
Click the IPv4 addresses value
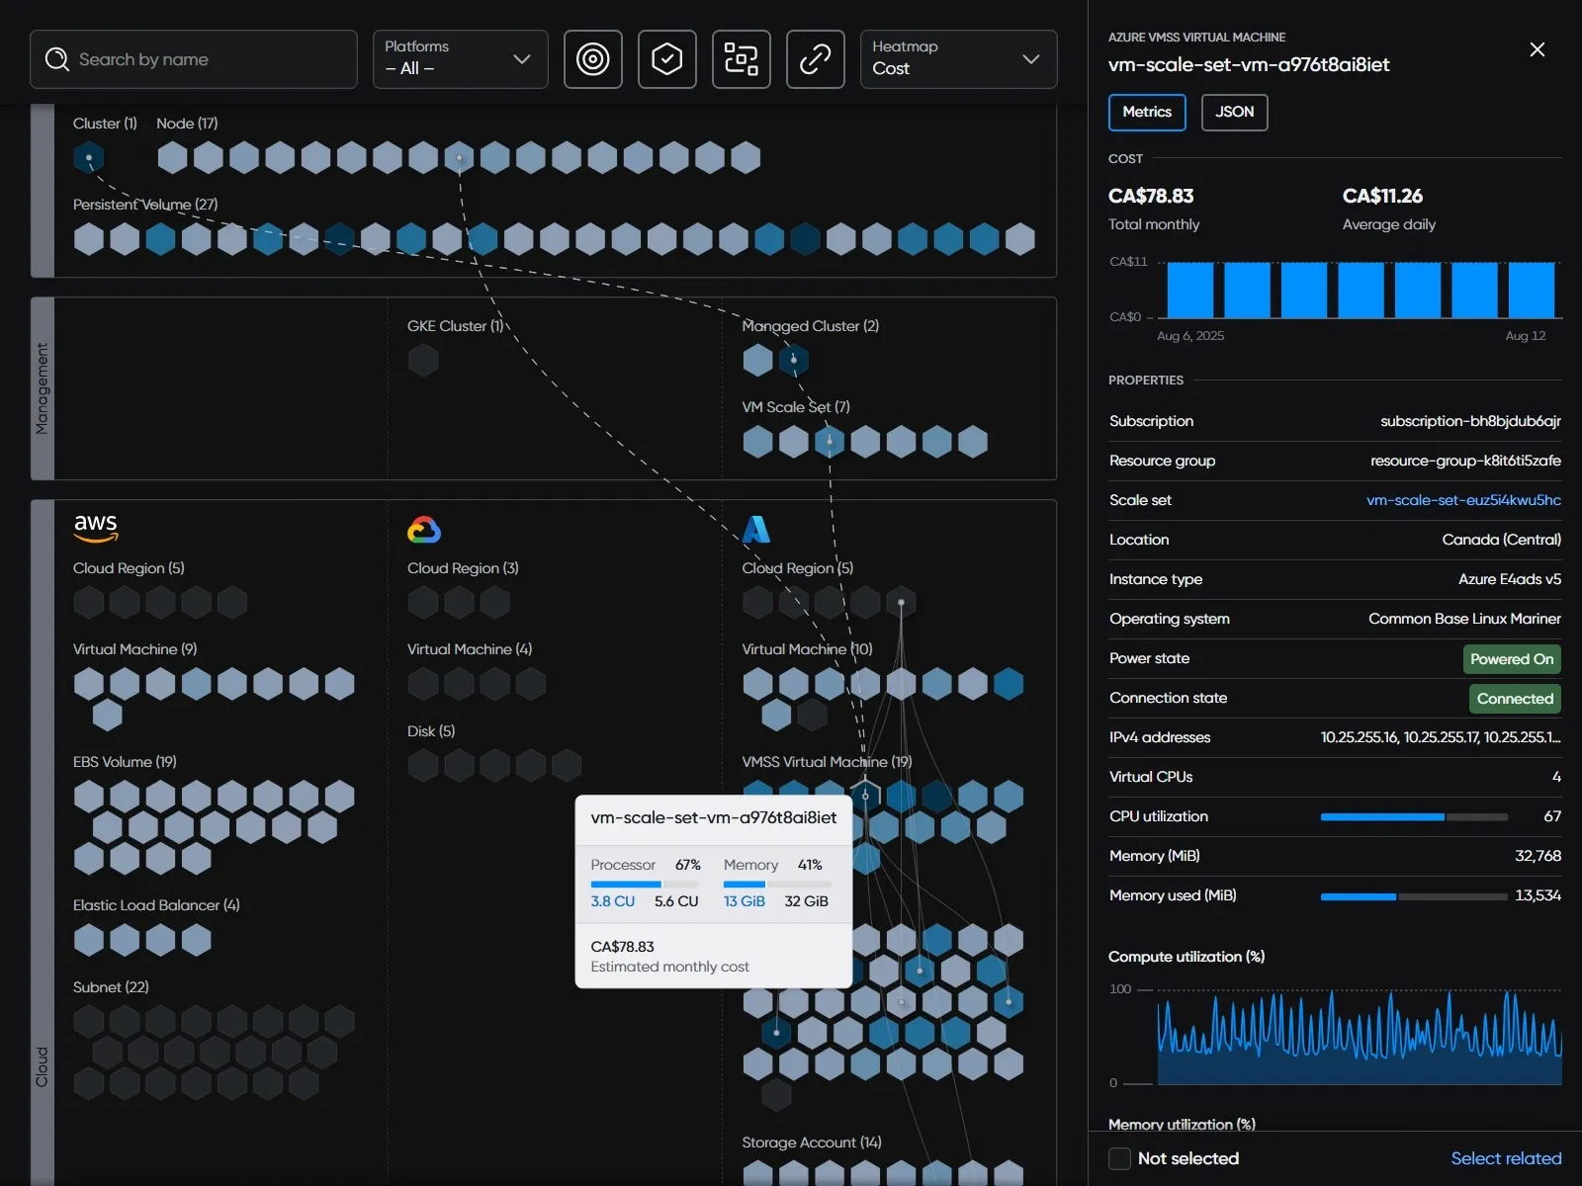(x=1441, y=737)
